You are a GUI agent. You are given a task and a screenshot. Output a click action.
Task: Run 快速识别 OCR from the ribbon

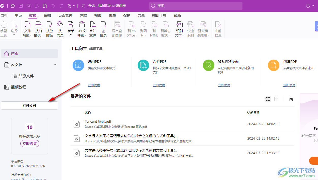click(190, 29)
